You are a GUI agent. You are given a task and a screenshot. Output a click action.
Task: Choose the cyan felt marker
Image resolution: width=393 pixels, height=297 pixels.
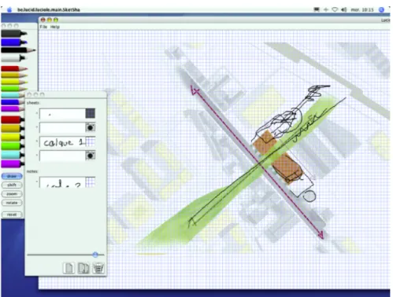13,155
